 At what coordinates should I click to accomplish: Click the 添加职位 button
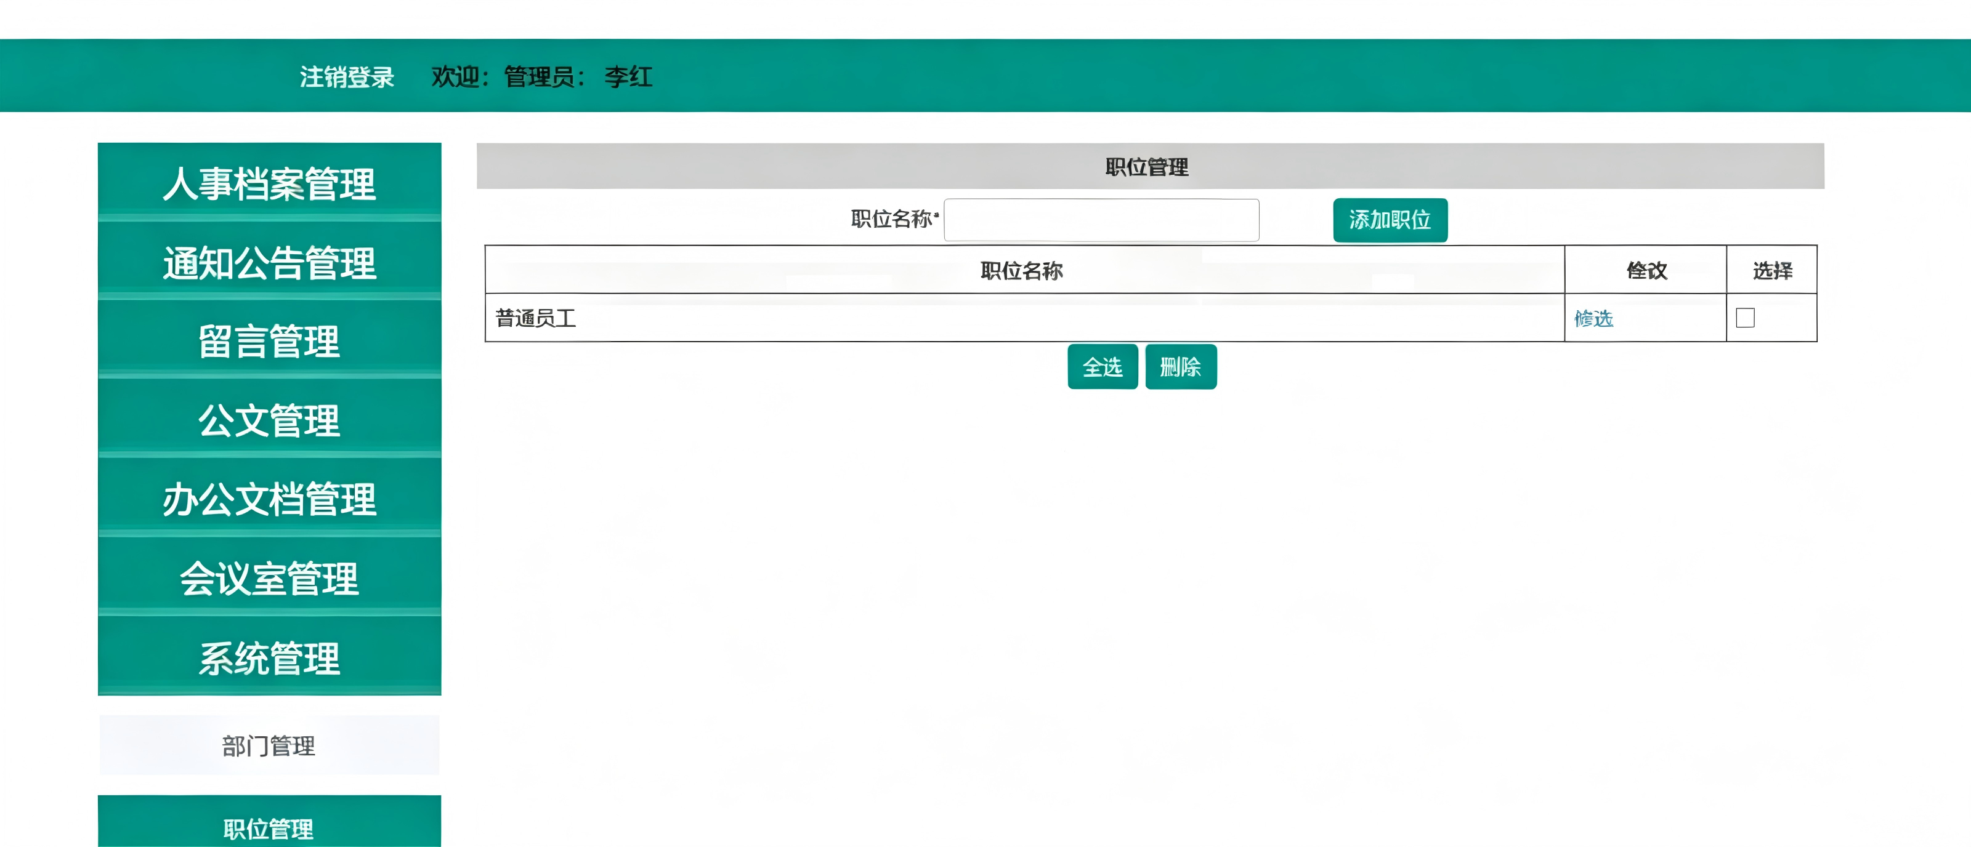[x=1390, y=220]
